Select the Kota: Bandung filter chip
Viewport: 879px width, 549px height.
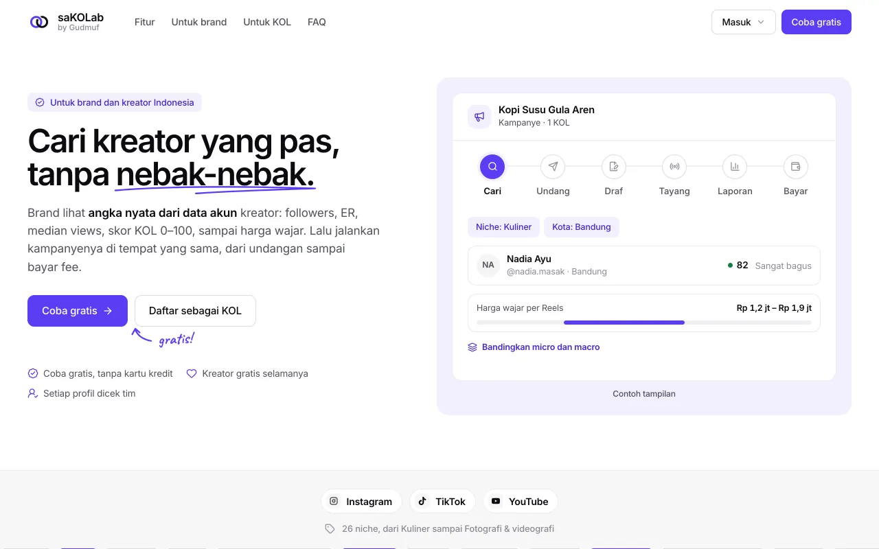pyautogui.click(x=582, y=227)
